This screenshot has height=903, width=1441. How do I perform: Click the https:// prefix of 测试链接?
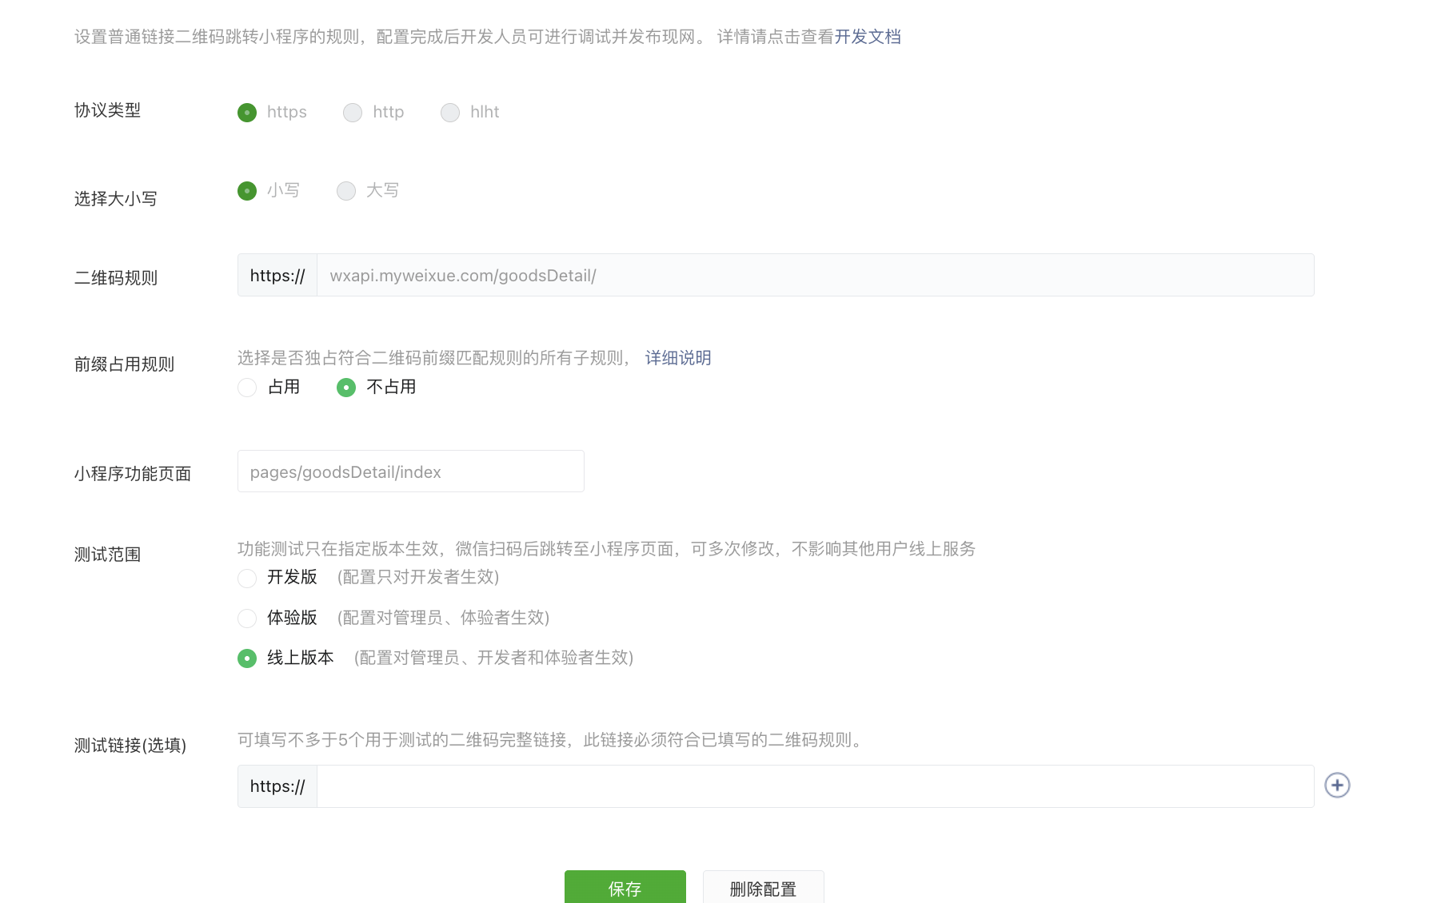click(277, 786)
